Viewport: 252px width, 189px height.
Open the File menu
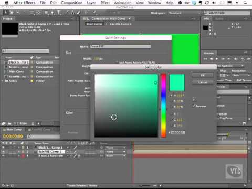(43, 3)
